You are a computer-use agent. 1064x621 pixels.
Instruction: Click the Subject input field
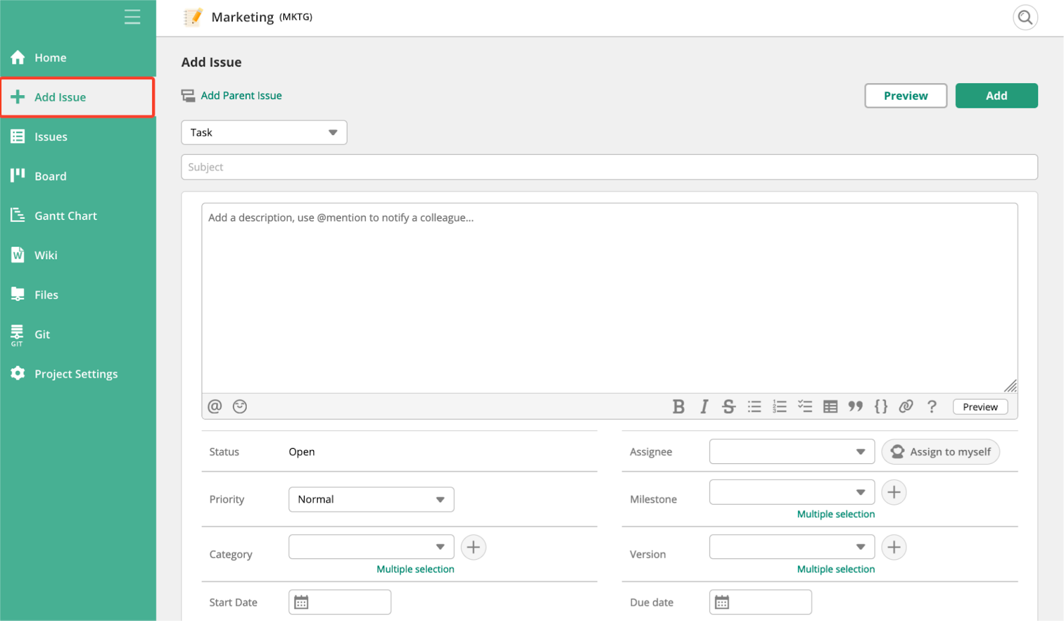pyautogui.click(x=609, y=167)
